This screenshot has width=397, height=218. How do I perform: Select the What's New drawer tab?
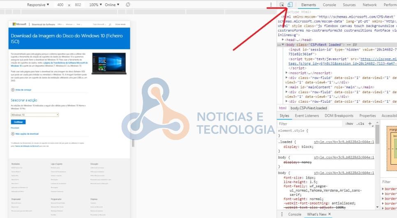tap(317, 214)
